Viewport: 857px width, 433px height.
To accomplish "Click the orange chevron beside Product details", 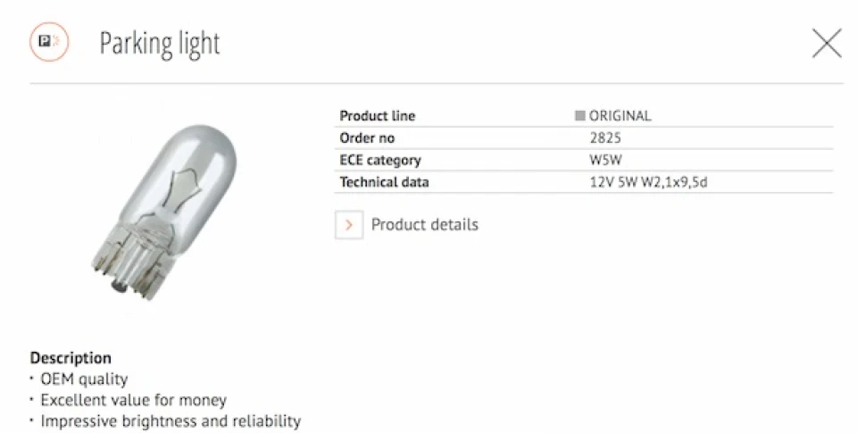I will tap(349, 225).
